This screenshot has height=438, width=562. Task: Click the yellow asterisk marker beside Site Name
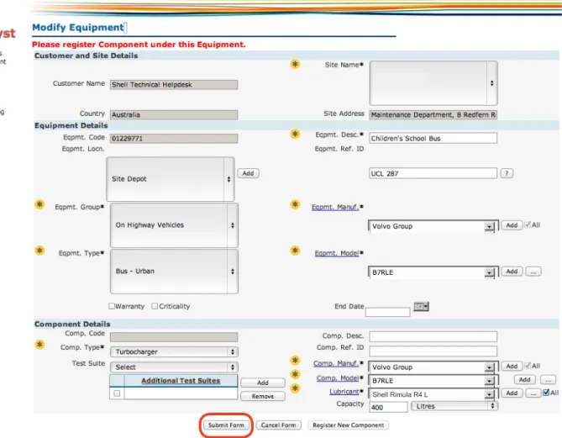pyautogui.click(x=295, y=64)
